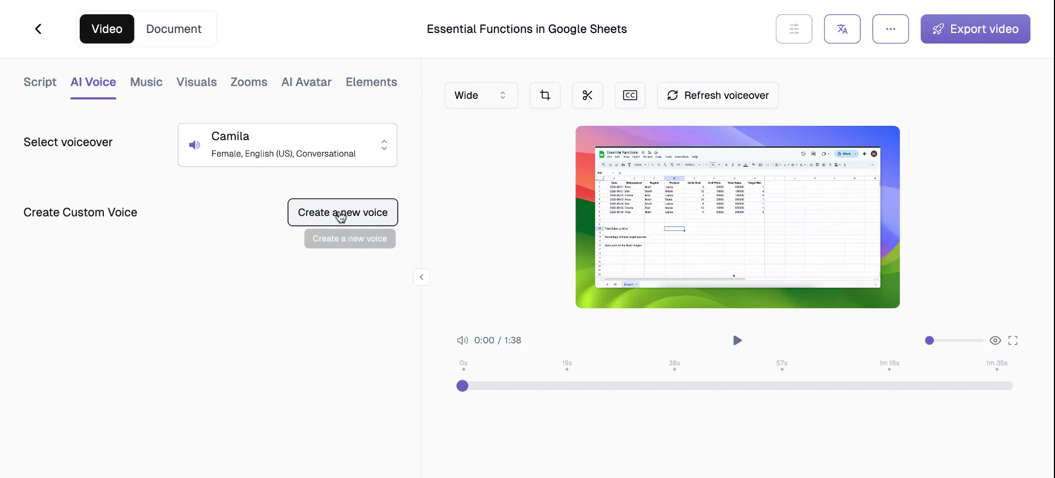
Task: Click the video preview thumbnail
Action: click(x=737, y=217)
